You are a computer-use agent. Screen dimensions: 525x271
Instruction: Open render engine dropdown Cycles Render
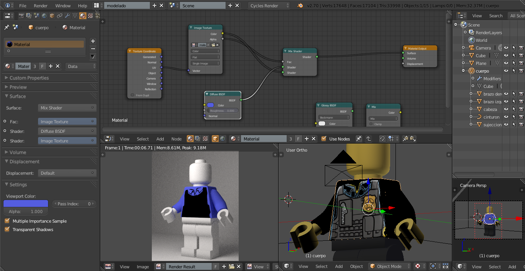pyautogui.click(x=269, y=5)
